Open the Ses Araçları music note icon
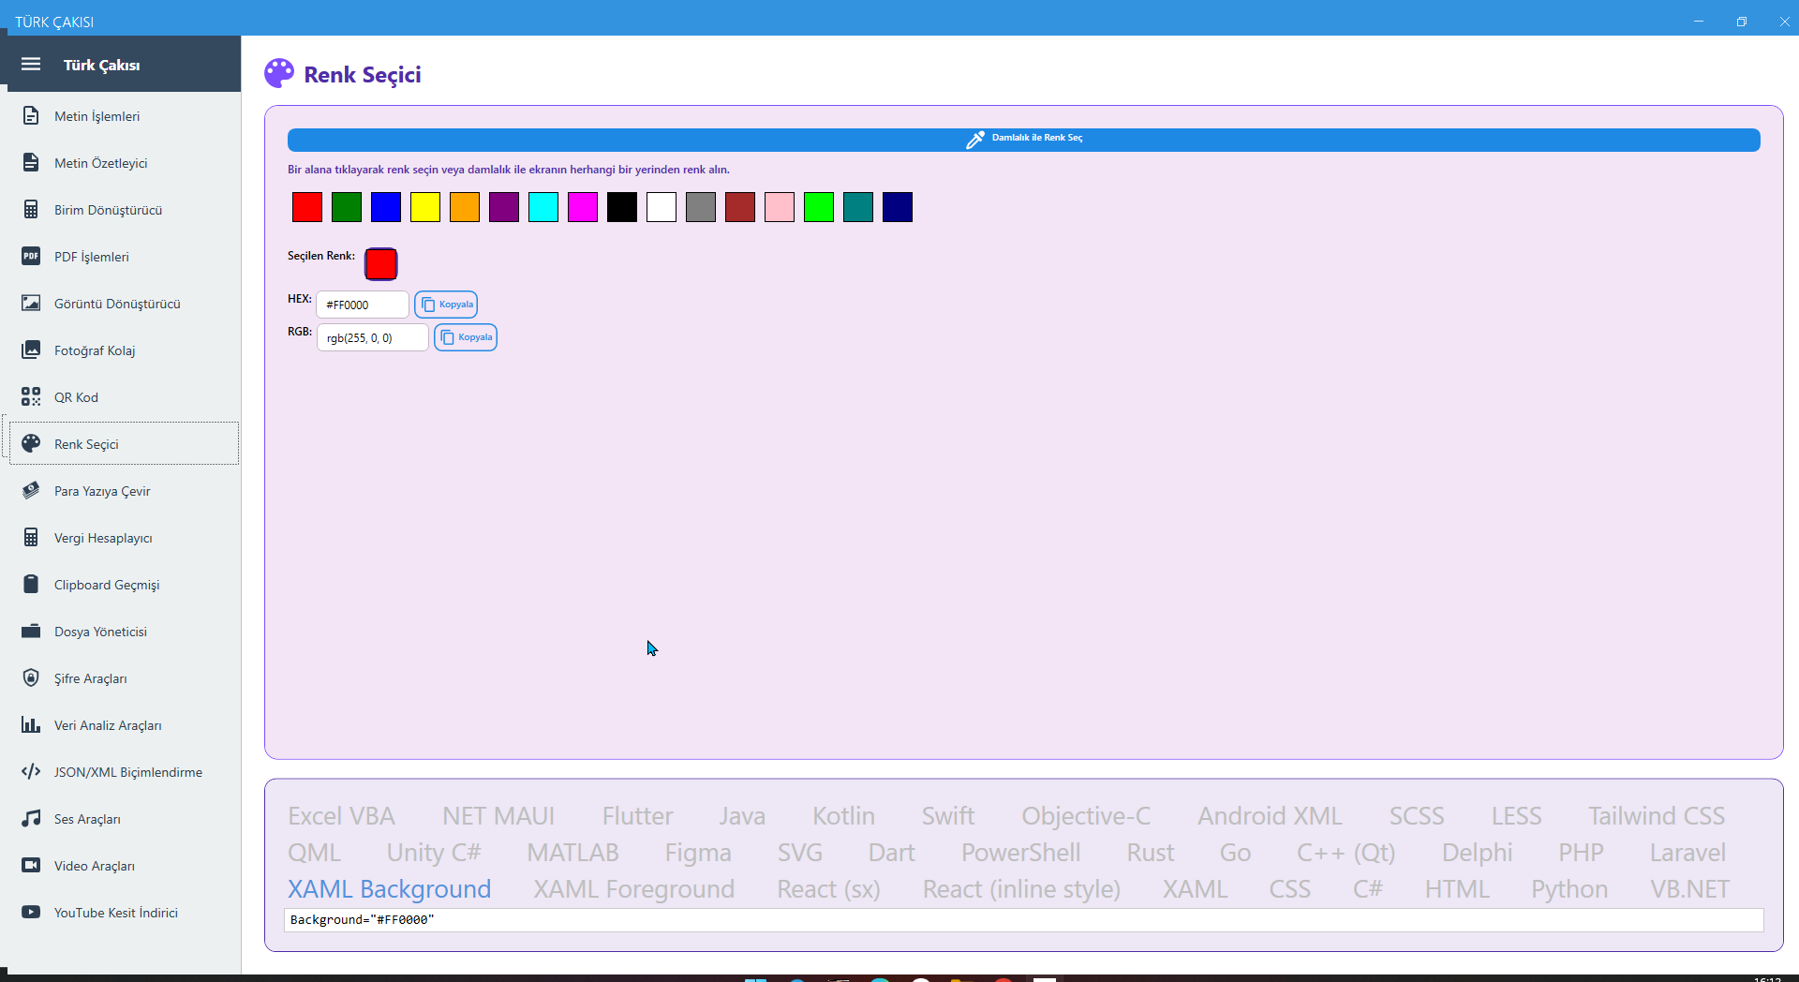 pos(31,819)
